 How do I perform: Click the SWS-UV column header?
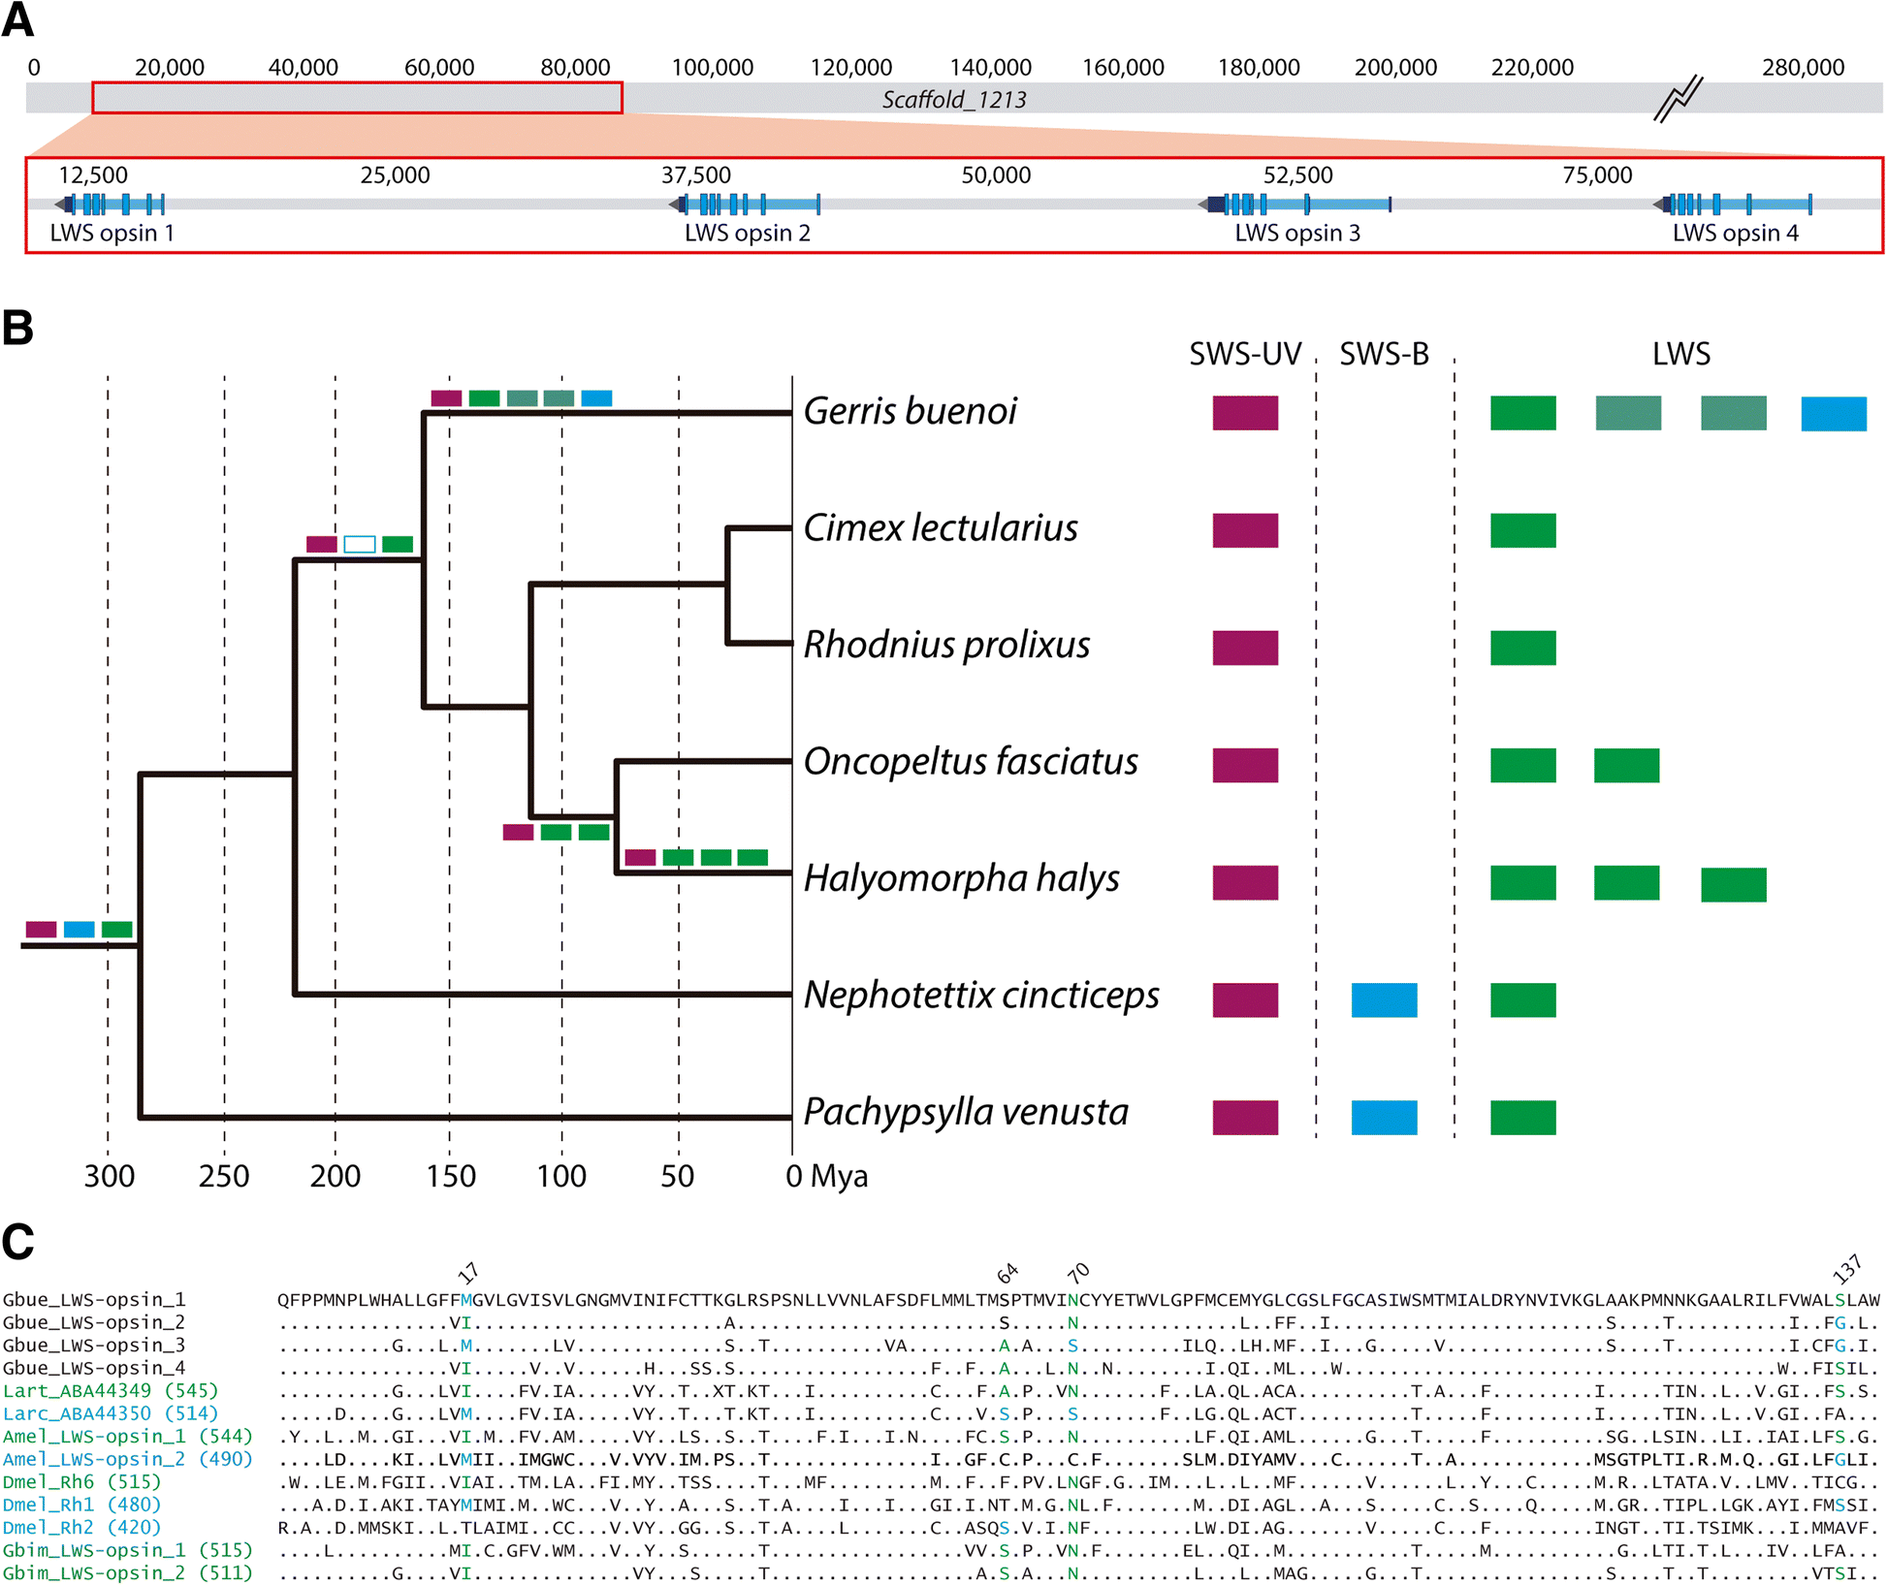click(x=1245, y=354)
